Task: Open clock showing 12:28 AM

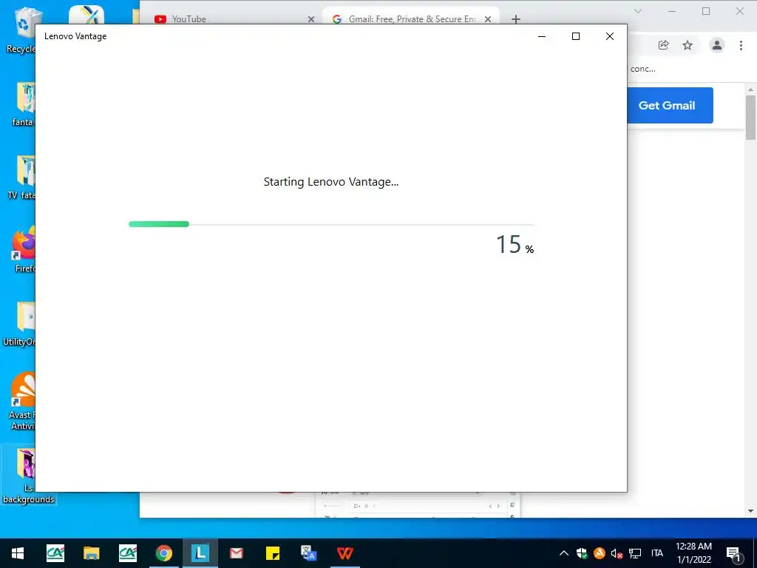Action: point(693,553)
